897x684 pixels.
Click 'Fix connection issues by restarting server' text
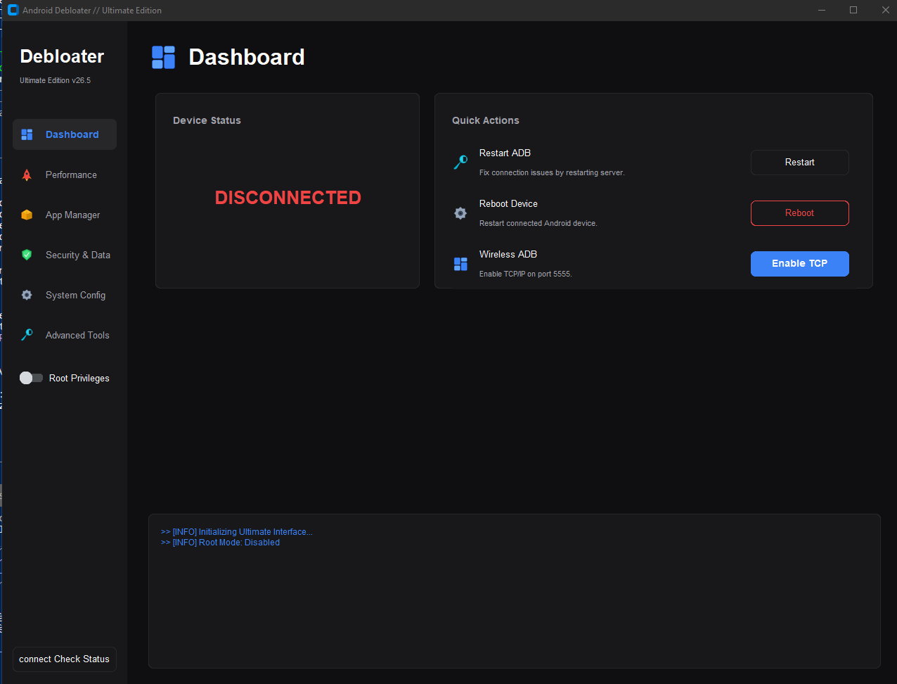(x=552, y=172)
